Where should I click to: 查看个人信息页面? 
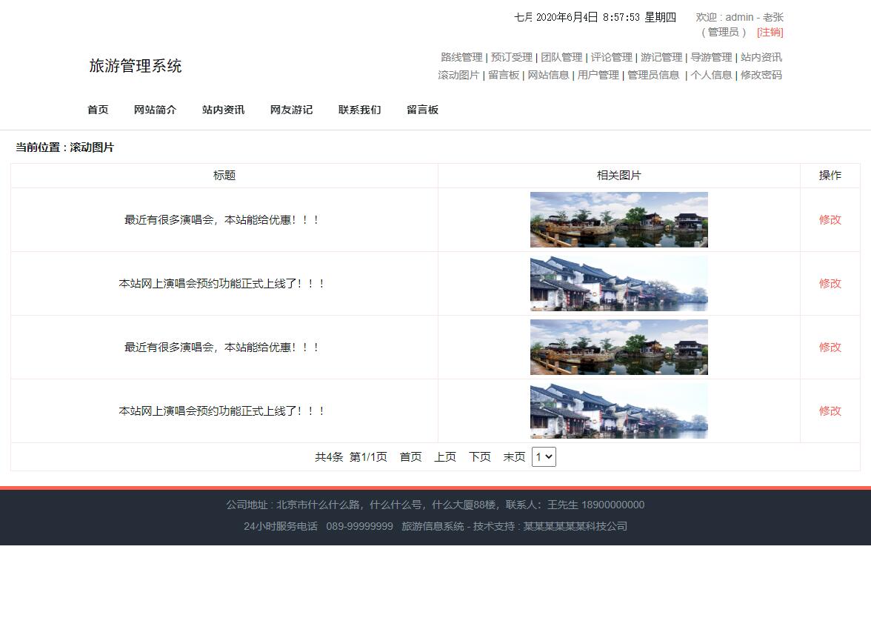pos(711,75)
